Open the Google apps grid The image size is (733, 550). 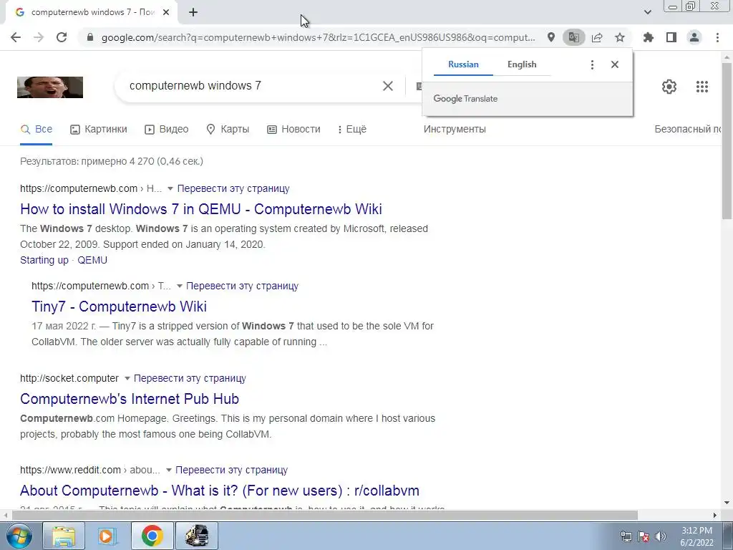(x=702, y=87)
